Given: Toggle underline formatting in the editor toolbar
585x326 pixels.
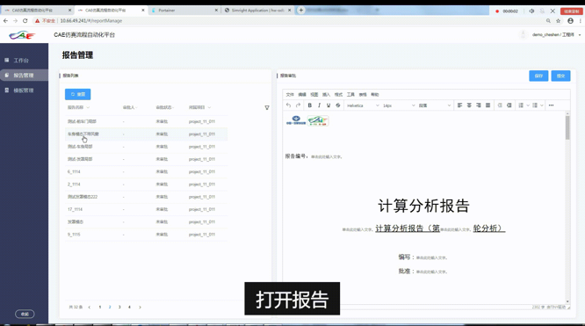Looking at the screenshot, I should coord(329,105).
